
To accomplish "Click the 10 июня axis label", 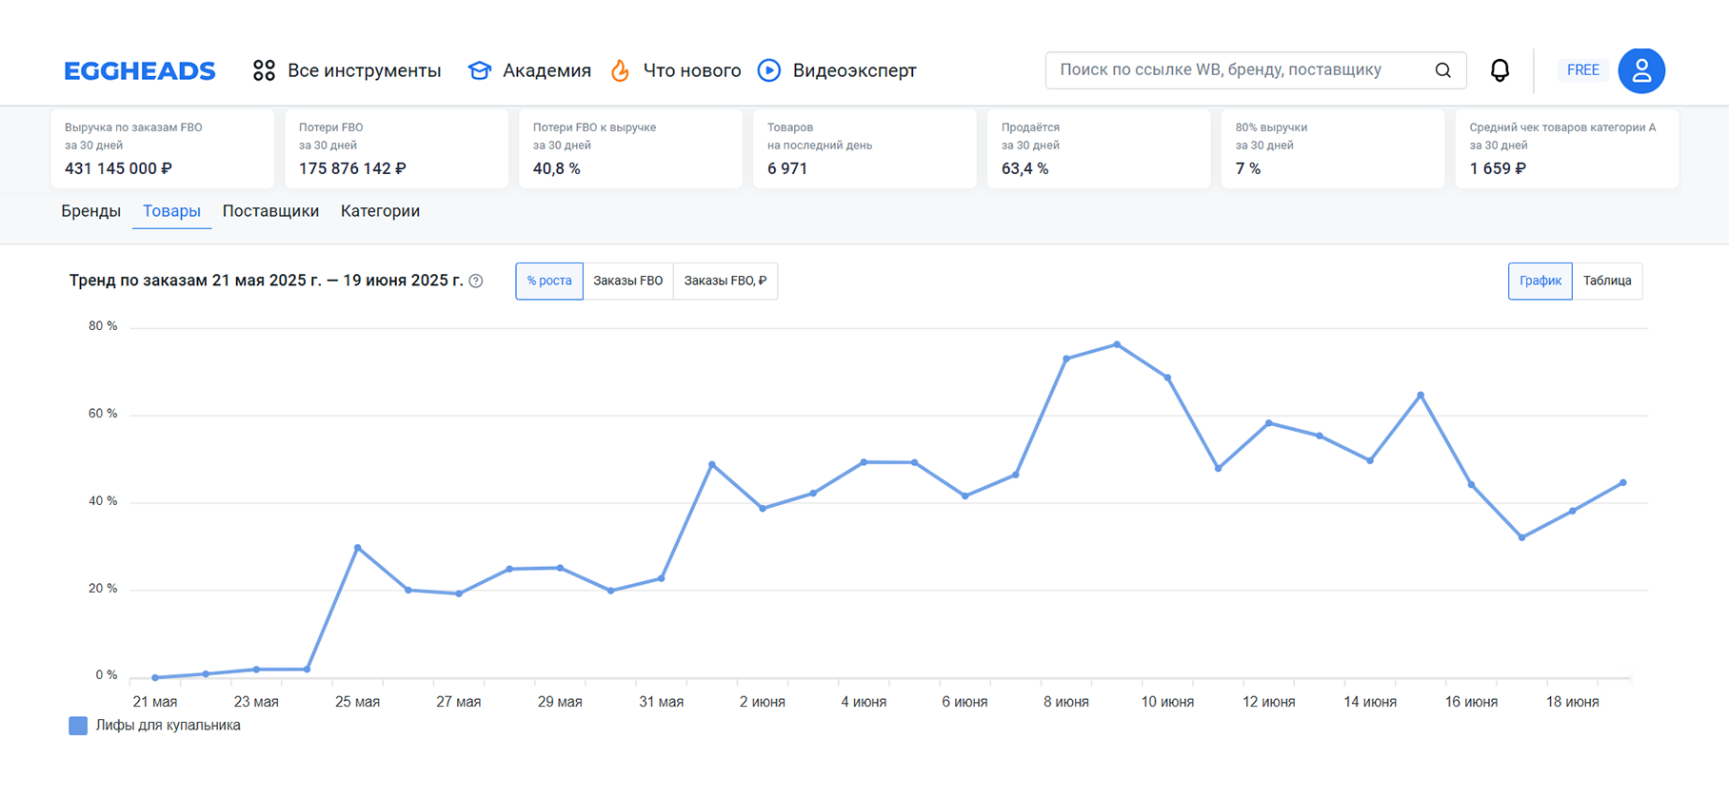I will click(1167, 702).
